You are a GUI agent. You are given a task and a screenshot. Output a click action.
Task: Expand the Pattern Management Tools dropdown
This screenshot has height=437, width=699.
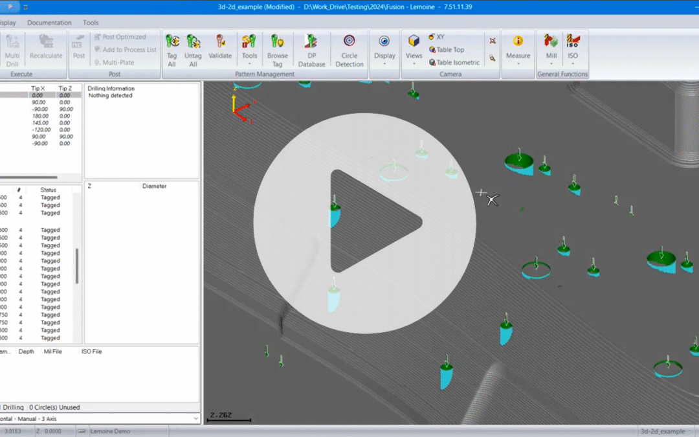click(249, 50)
